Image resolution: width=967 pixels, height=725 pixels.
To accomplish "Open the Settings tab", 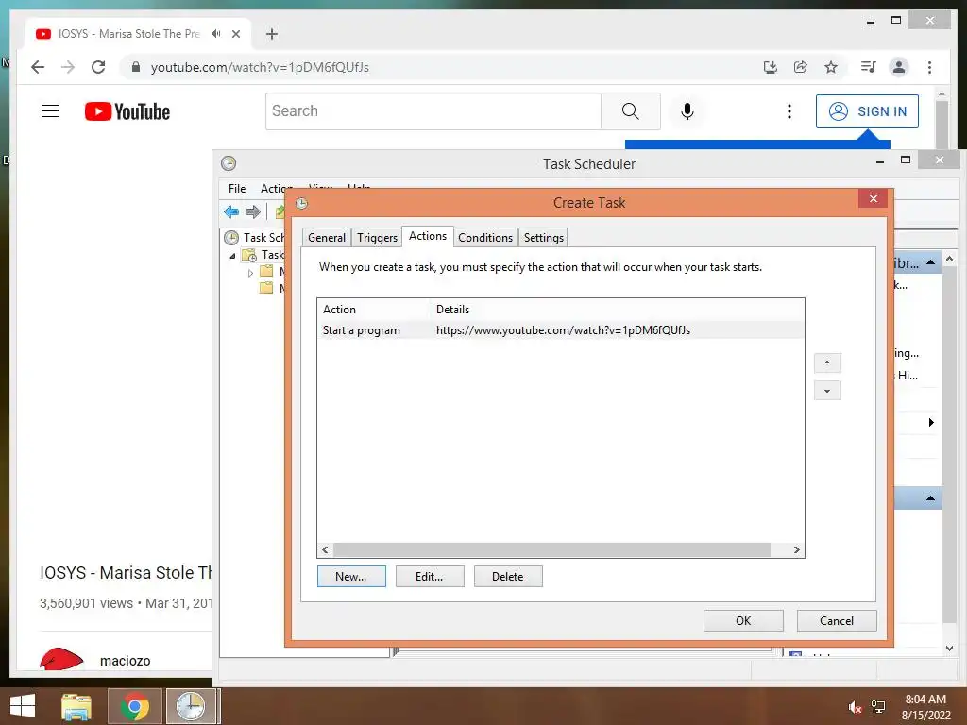I will [x=543, y=238].
